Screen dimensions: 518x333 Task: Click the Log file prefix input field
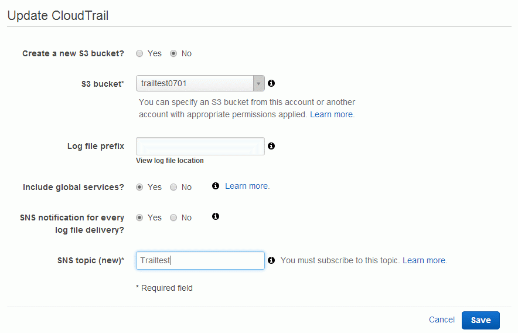[x=200, y=146]
